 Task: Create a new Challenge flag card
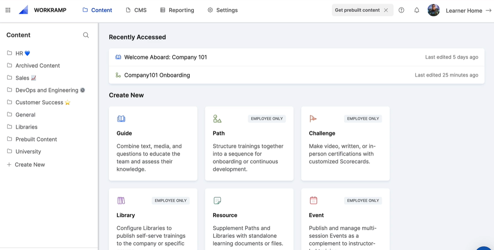345,143
